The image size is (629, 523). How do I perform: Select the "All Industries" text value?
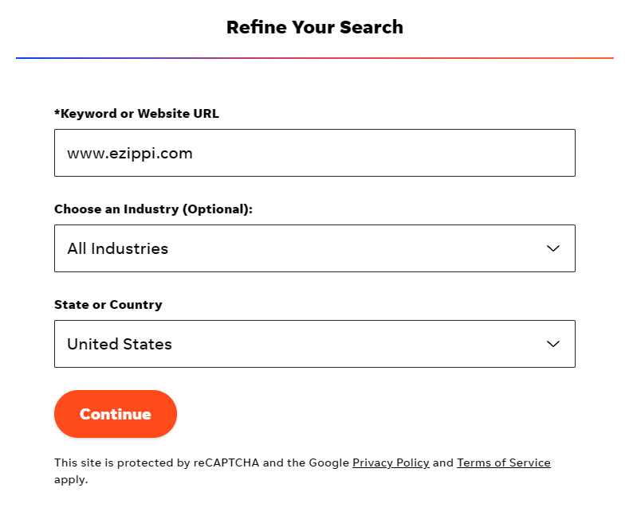(118, 248)
